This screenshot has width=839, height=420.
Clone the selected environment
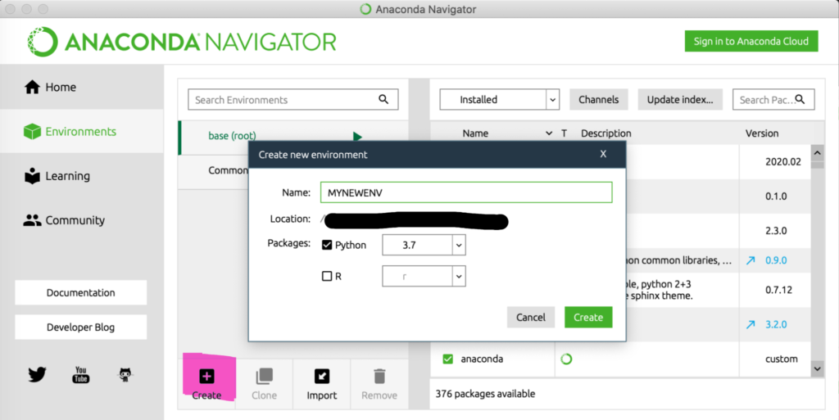point(265,384)
